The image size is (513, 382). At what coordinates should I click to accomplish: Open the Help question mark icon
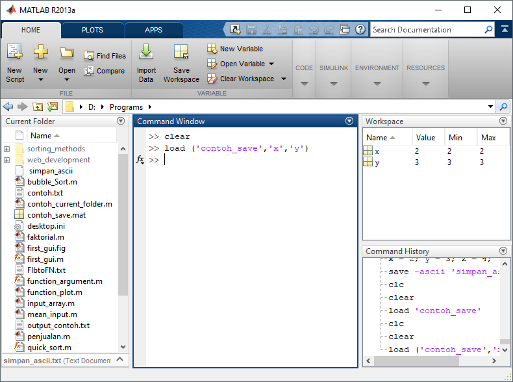tap(360, 29)
